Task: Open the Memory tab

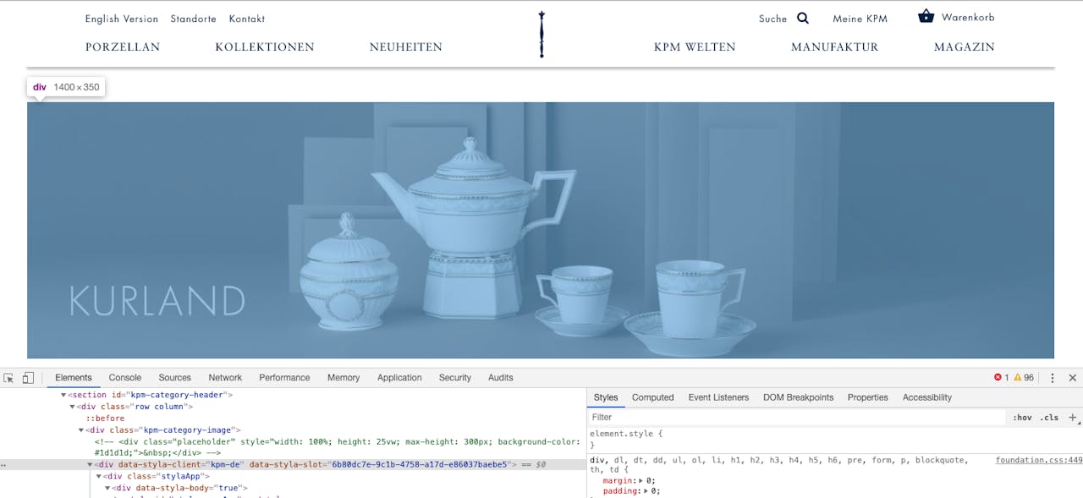Action: 344,378
